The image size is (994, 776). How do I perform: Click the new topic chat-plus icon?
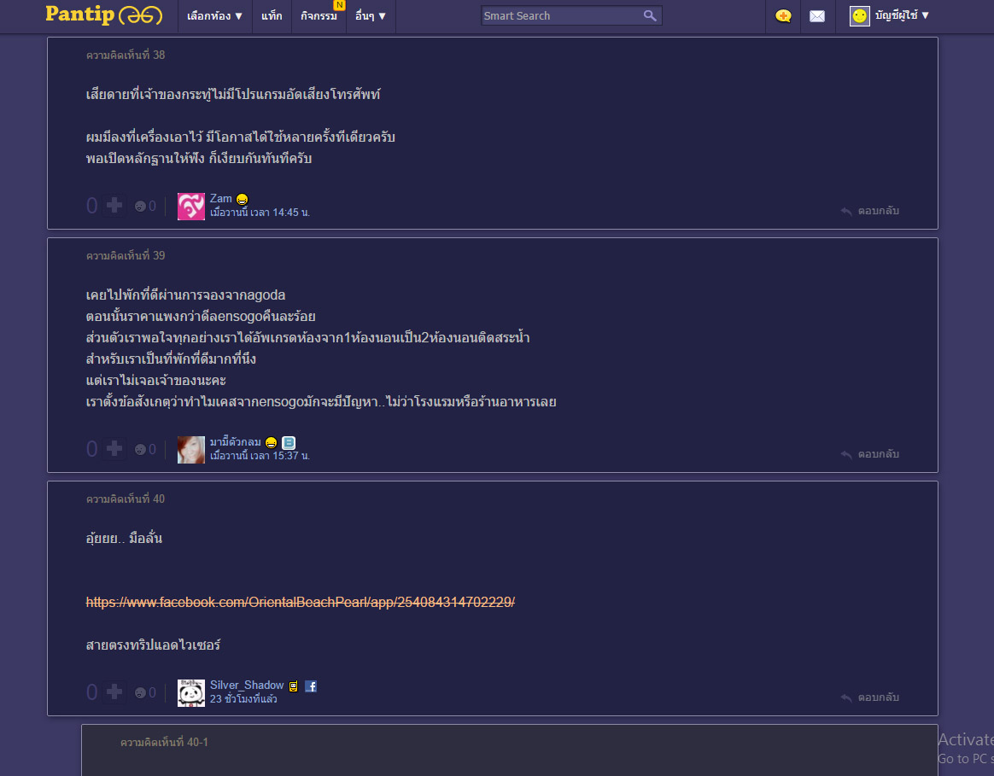(784, 16)
